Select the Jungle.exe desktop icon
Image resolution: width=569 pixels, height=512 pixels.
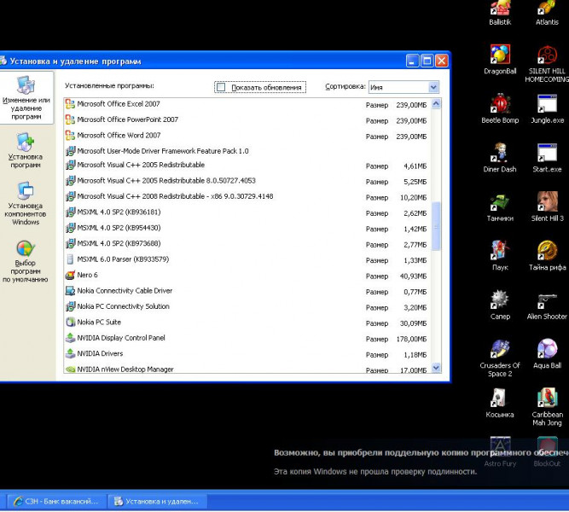(547, 108)
